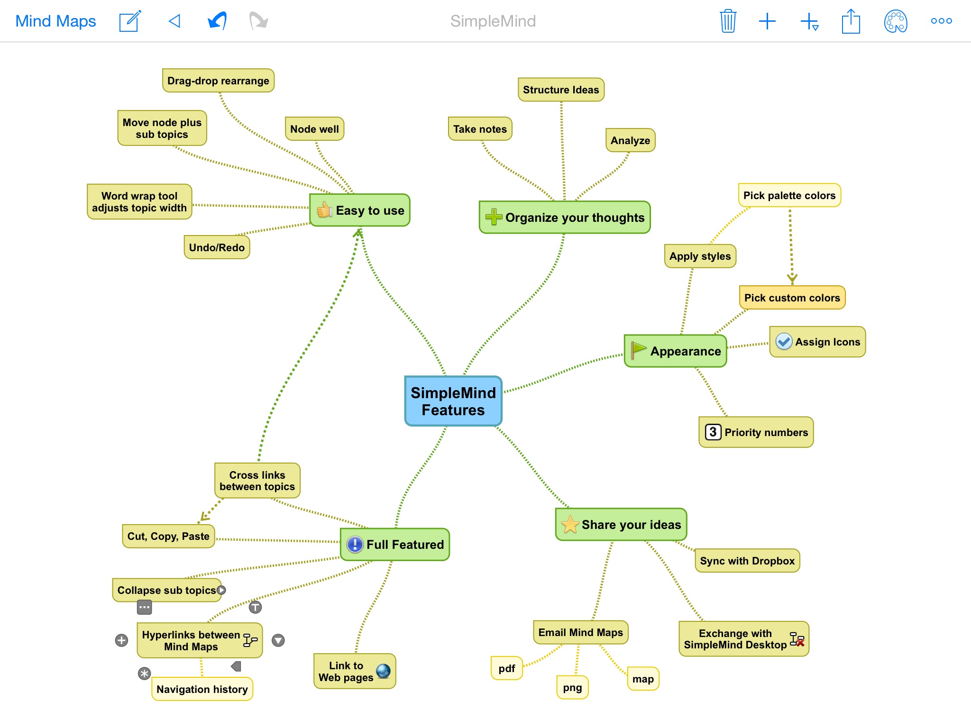Image resolution: width=971 pixels, height=728 pixels.
Task: Select the SimpleMind Features central topic
Action: (453, 401)
